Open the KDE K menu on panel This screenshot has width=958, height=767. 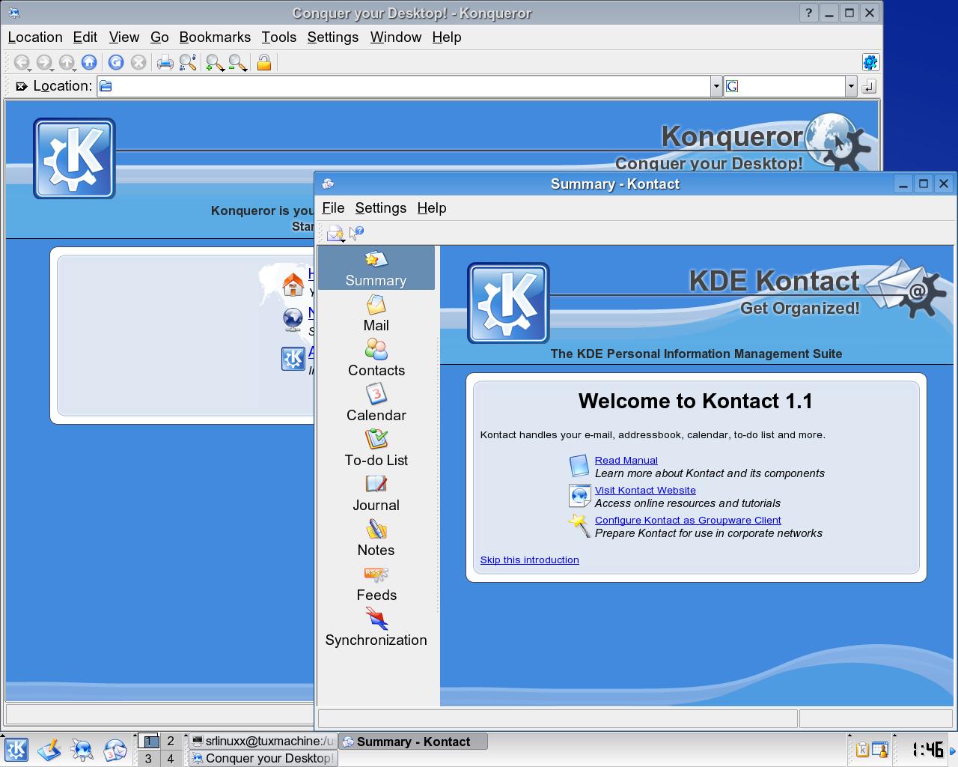(16, 750)
